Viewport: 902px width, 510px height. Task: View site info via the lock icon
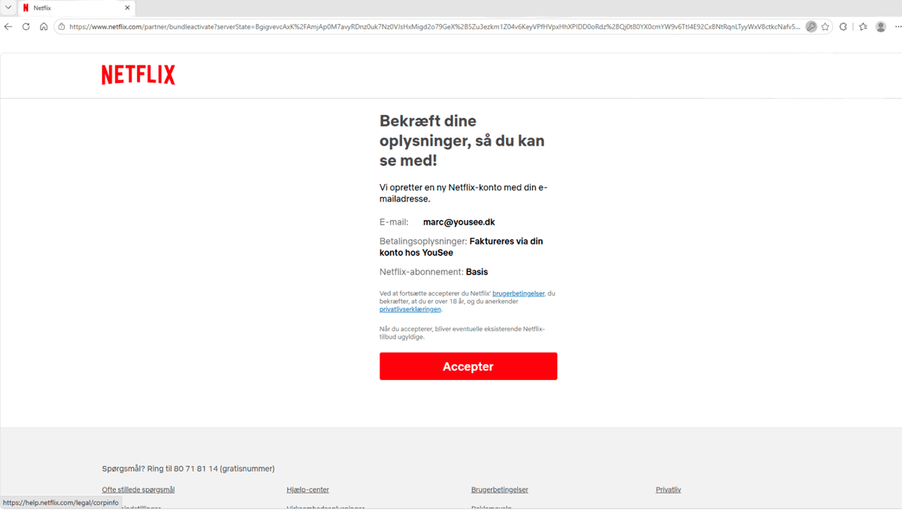click(62, 26)
